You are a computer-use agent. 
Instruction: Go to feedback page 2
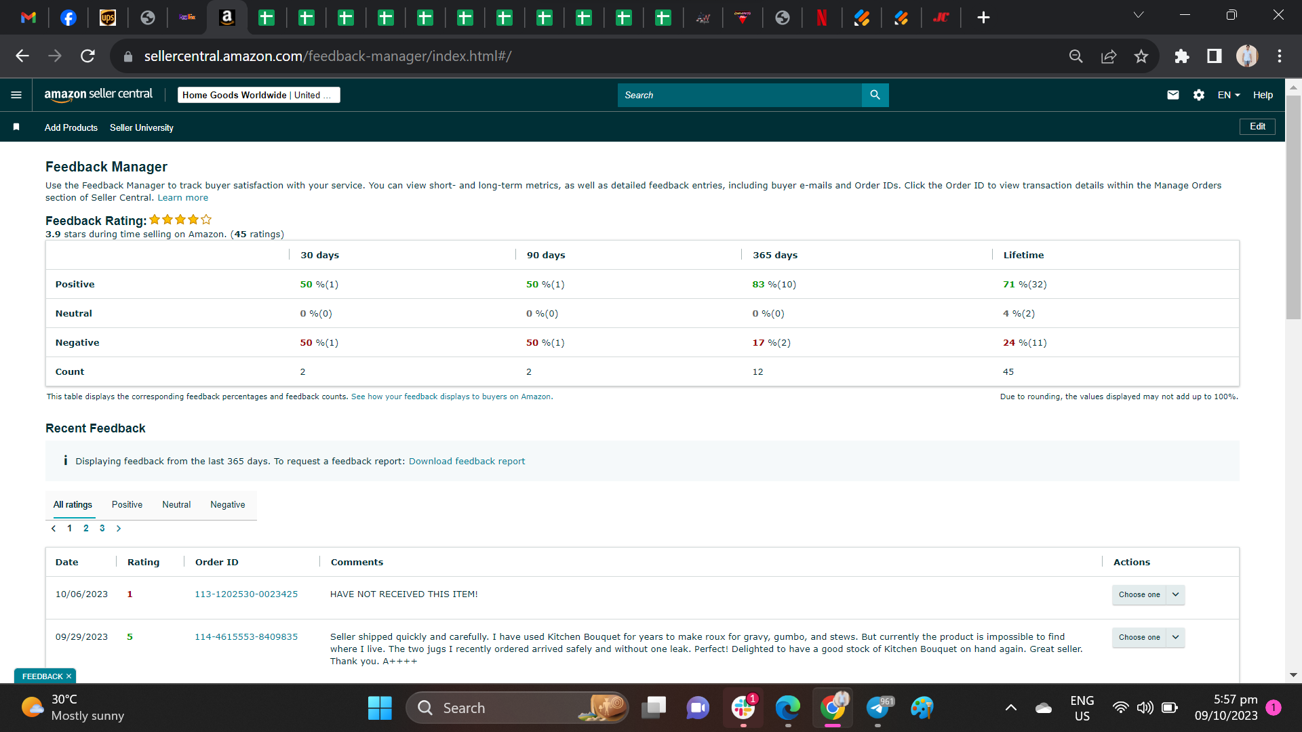[x=86, y=528]
